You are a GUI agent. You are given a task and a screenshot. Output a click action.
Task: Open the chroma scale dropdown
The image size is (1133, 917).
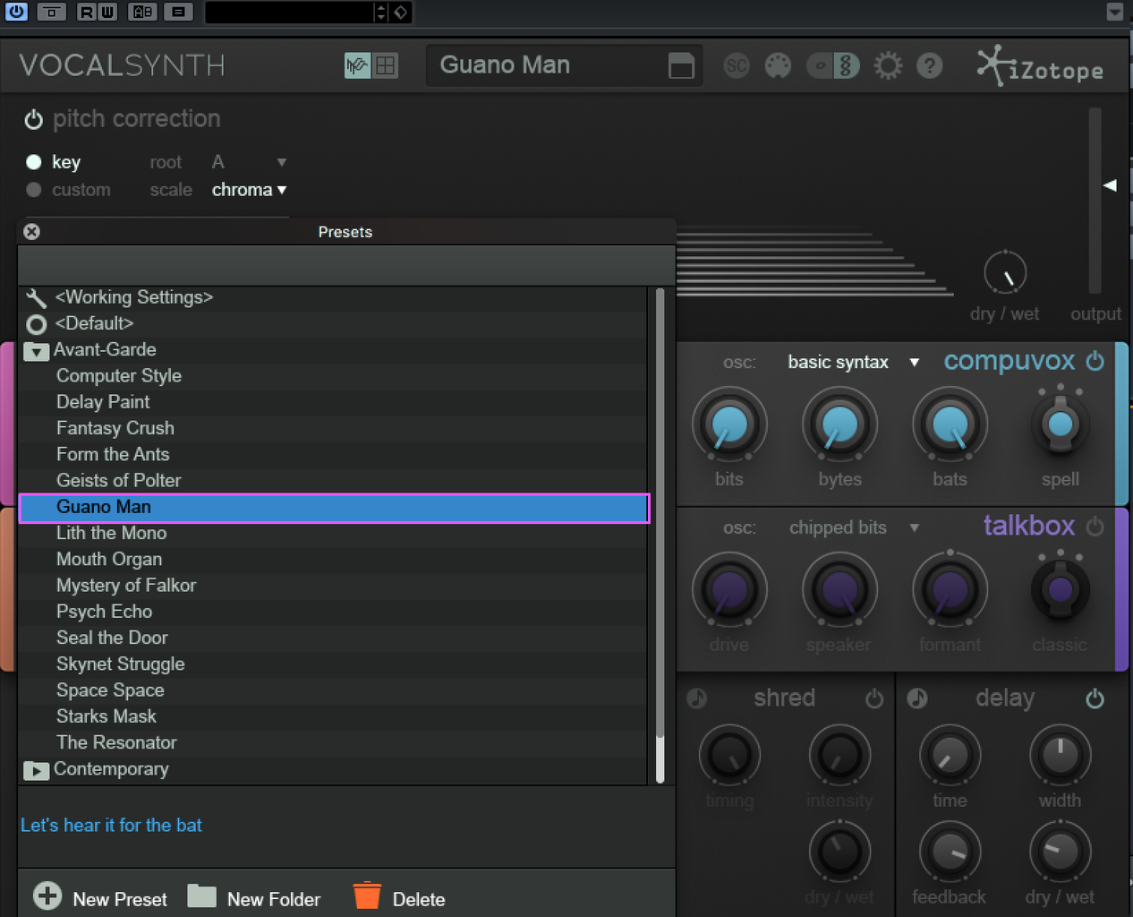[249, 190]
